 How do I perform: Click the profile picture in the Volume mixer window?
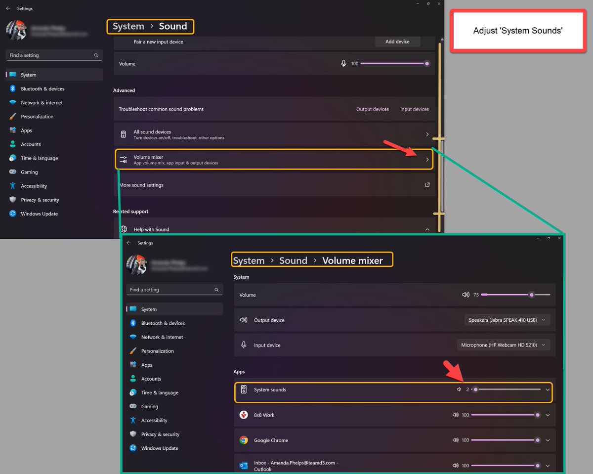[x=137, y=264]
